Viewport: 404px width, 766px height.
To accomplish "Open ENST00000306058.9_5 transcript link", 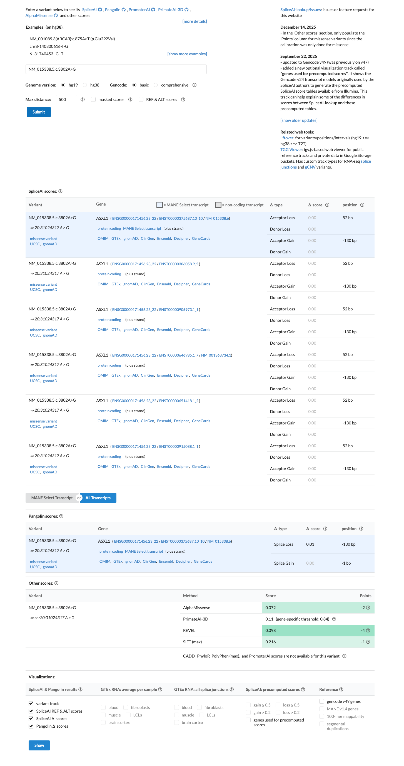I will [x=179, y=264].
